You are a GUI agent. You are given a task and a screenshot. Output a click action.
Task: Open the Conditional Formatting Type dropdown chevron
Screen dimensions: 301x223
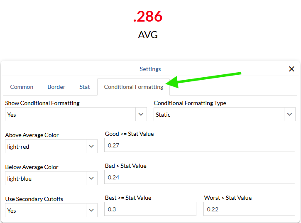(289, 114)
